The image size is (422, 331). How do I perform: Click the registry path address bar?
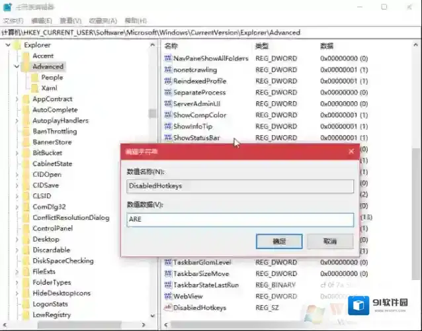(198, 32)
